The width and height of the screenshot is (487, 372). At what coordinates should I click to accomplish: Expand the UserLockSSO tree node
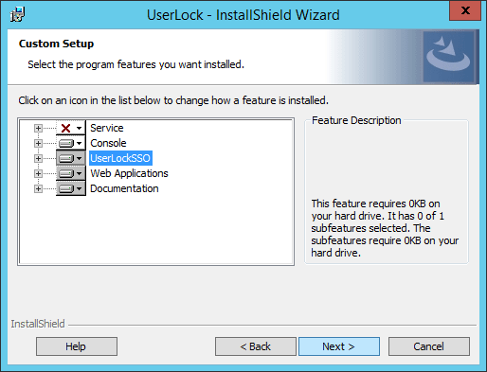pyautogui.click(x=38, y=158)
